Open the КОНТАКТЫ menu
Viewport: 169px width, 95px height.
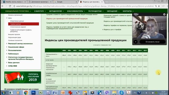128,11
